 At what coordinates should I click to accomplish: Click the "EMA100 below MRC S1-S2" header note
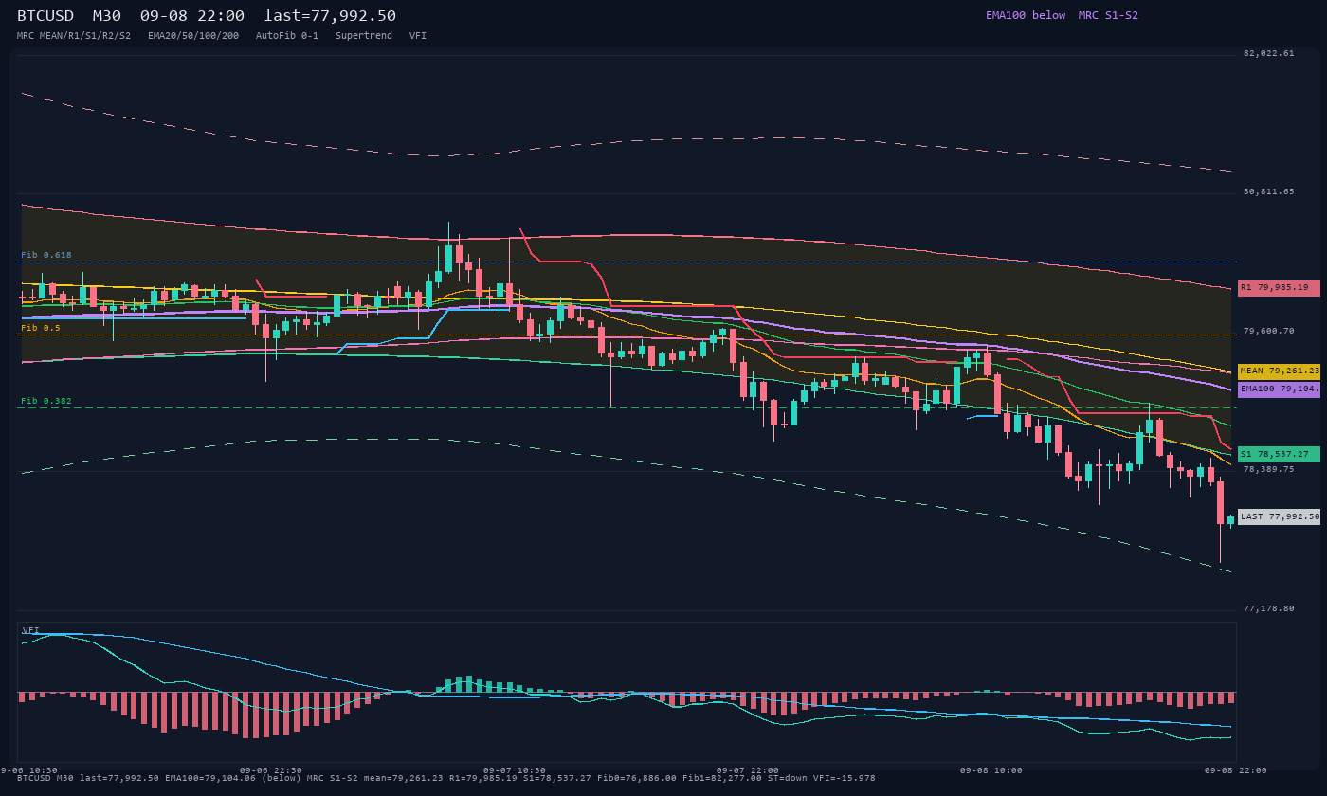[x=1062, y=15]
